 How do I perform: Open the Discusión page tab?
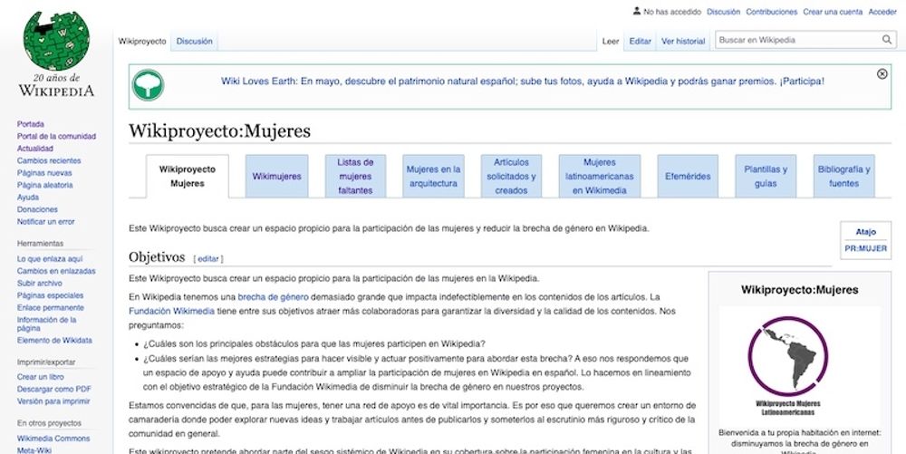click(x=194, y=41)
